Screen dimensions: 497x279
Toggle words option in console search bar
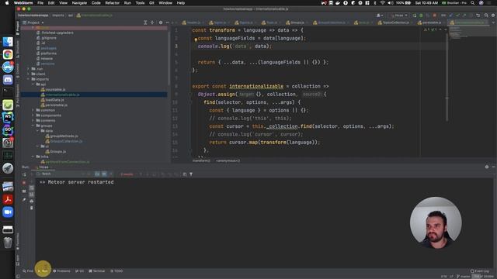(x=104, y=174)
